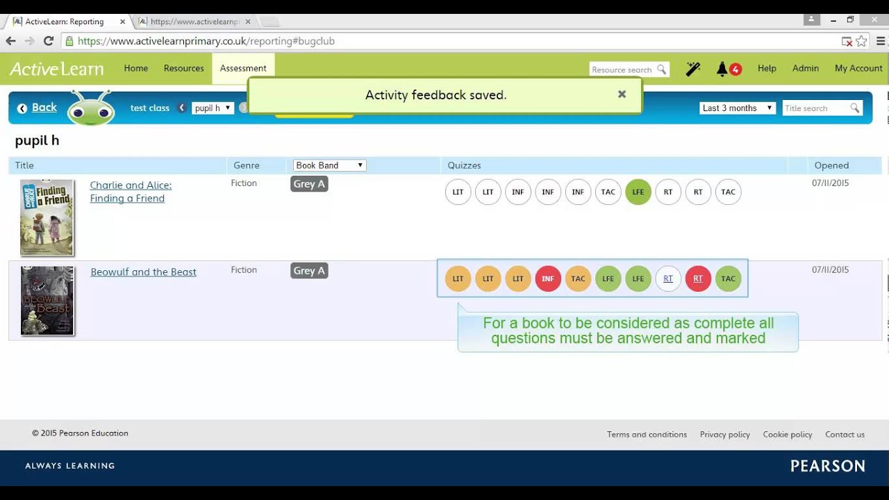Screen dimensions: 889x500
Task: Click the Quizzes column header
Action: [x=464, y=165]
